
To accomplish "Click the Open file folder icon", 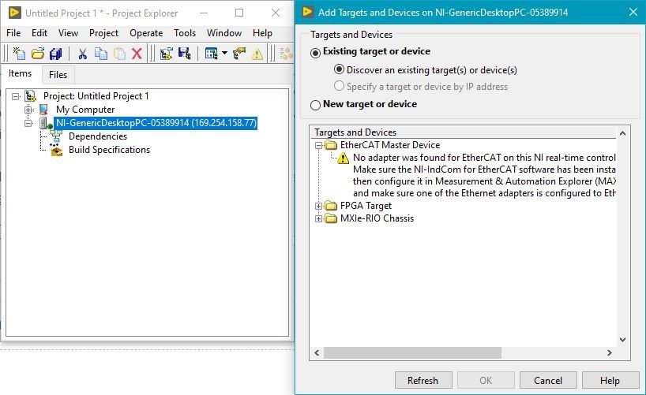I will pos(38,54).
